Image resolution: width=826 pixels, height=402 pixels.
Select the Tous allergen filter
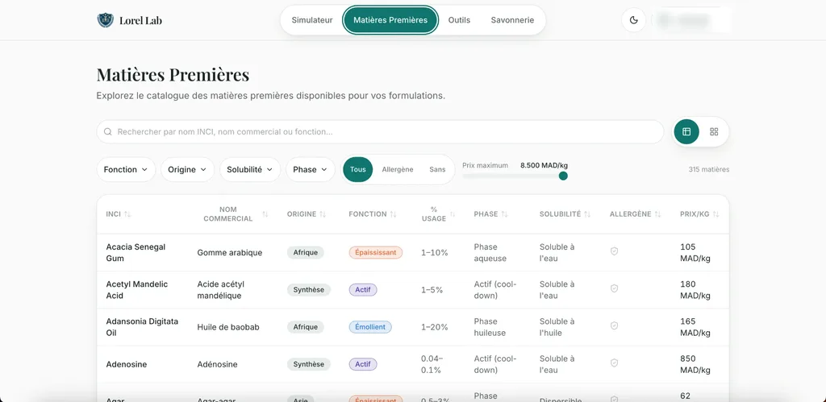click(357, 169)
